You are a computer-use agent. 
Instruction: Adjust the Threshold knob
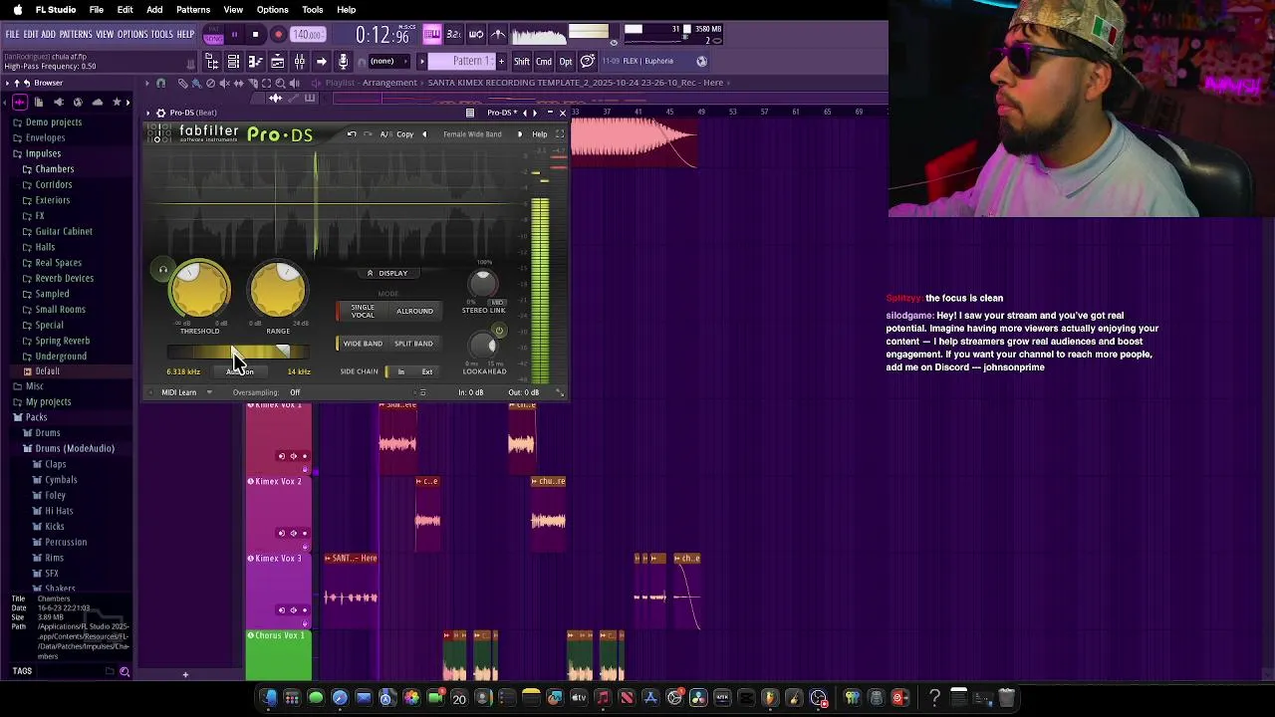[x=199, y=291]
